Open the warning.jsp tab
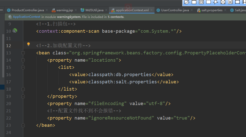 point(62,10)
